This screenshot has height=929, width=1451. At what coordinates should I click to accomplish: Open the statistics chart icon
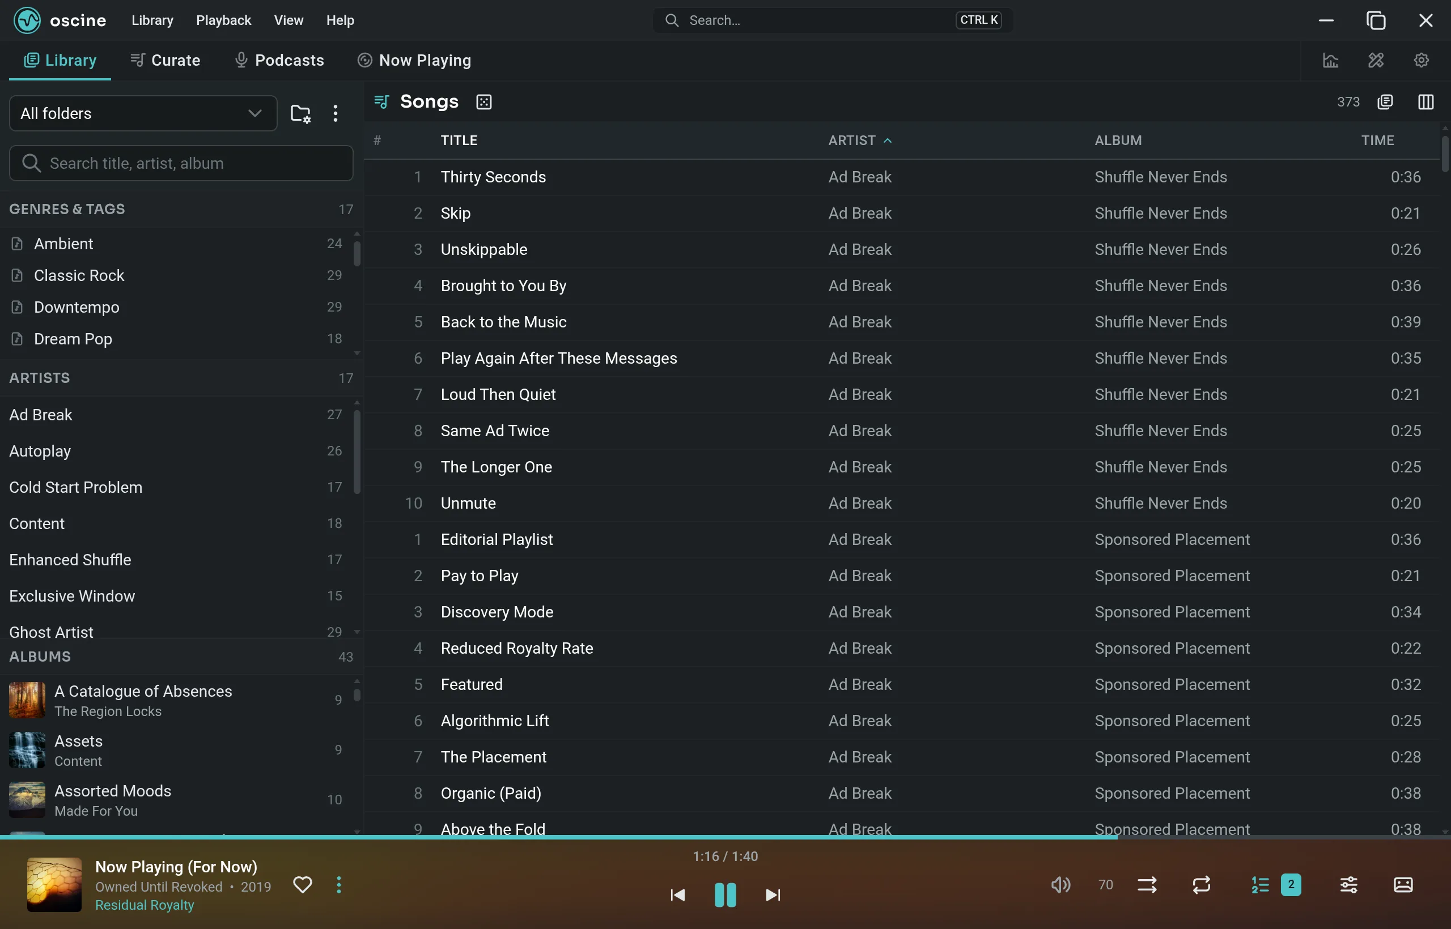tap(1330, 60)
